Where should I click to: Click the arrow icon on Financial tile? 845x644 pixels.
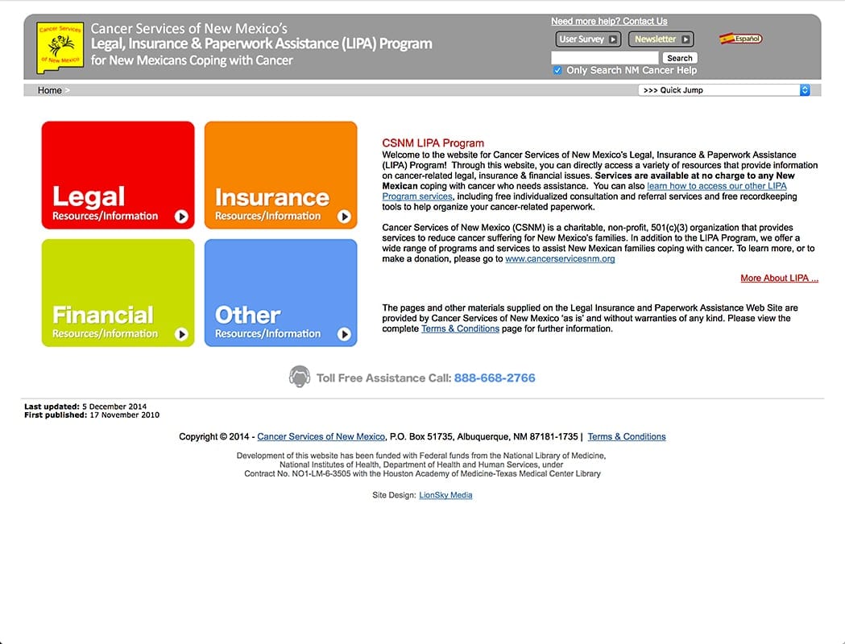181,334
